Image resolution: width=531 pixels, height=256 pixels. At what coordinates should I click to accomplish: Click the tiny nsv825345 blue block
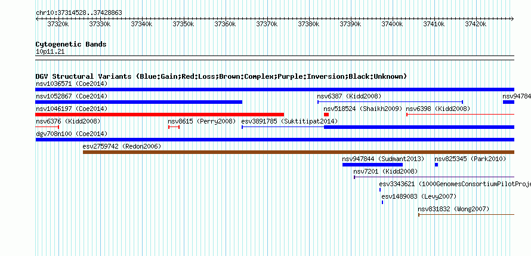[x=436, y=165]
